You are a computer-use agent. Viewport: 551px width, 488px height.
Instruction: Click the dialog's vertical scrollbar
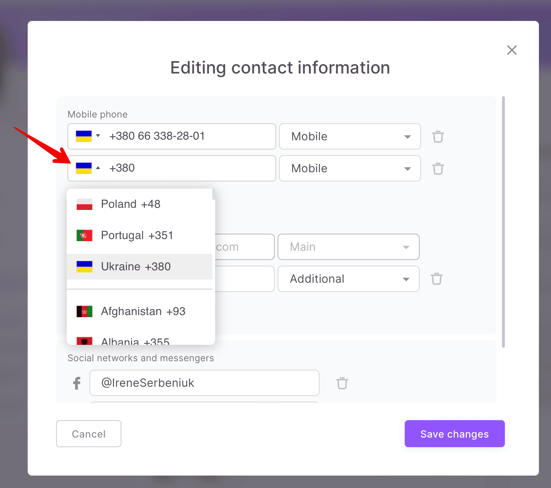(x=503, y=222)
